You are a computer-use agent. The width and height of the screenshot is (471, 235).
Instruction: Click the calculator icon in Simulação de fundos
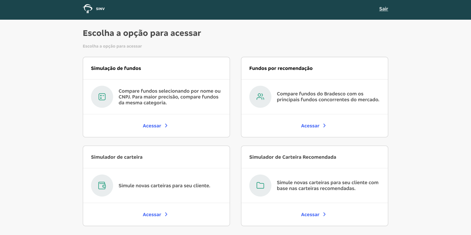[x=102, y=97]
